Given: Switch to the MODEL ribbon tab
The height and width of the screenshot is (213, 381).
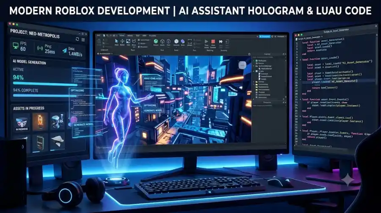Looking at the screenshot, I should point(130,36).
